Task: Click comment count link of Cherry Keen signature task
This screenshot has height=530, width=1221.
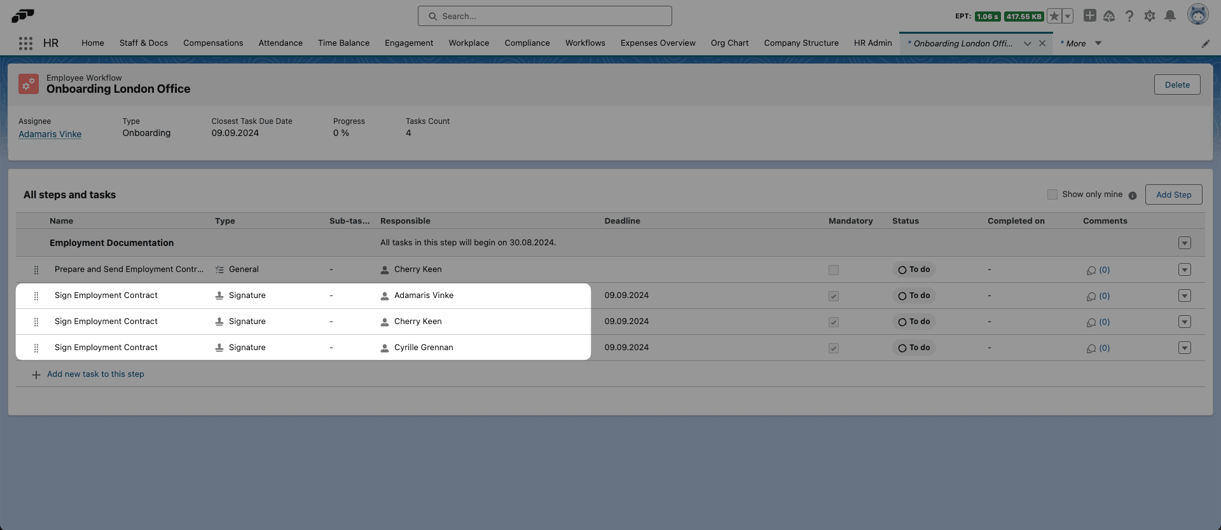Action: [x=1105, y=322]
